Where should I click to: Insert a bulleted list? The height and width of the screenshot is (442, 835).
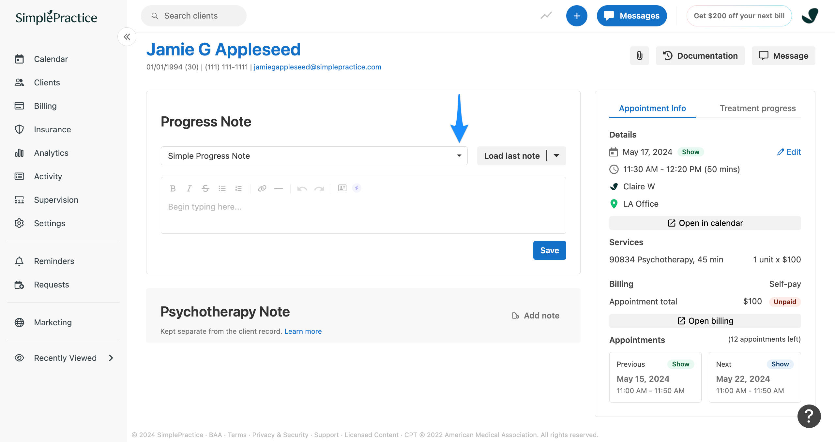222,188
